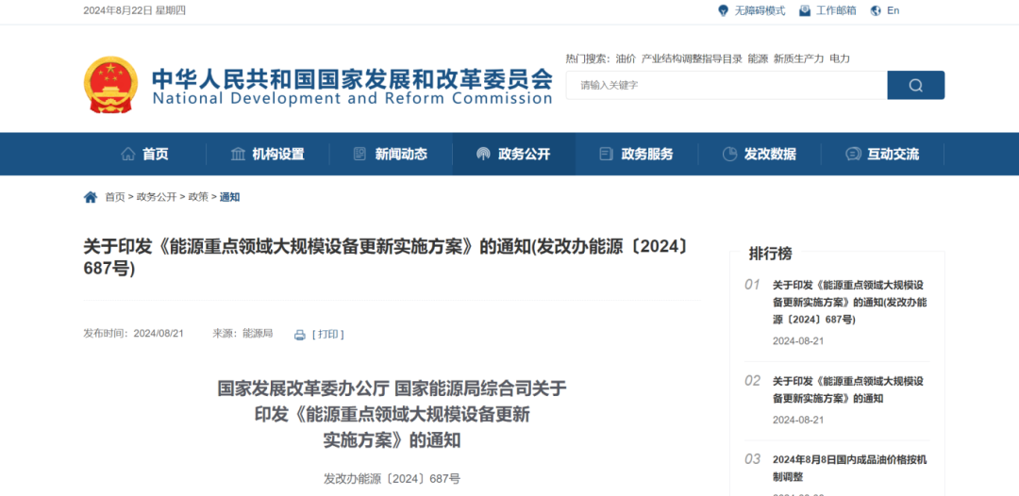The height and width of the screenshot is (496, 1019).
Task: Open ranking item 01 with (发改办能源〔2024〕687号)
Action: [x=849, y=303]
